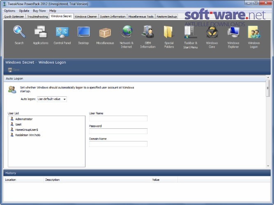Open the Control Panel tweaks icon
Image resolution: width=274 pixels, height=205 pixels.
(x=62, y=32)
